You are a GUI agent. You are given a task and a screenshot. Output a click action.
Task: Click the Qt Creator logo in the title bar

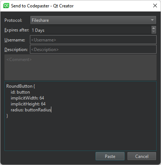(x=6, y=6)
